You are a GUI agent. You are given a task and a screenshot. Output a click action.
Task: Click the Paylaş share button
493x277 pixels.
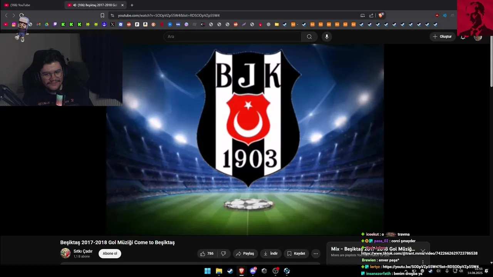pos(245,254)
